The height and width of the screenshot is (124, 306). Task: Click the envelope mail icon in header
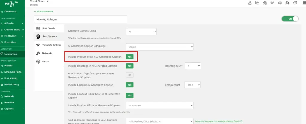tap(287, 3)
